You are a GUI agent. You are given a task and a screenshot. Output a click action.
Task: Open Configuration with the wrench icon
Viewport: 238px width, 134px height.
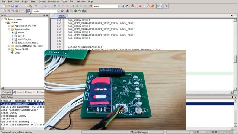pyautogui.click(x=166, y=6)
